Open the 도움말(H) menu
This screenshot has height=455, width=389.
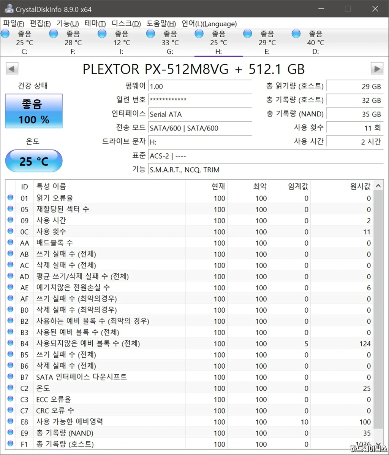pos(161,24)
